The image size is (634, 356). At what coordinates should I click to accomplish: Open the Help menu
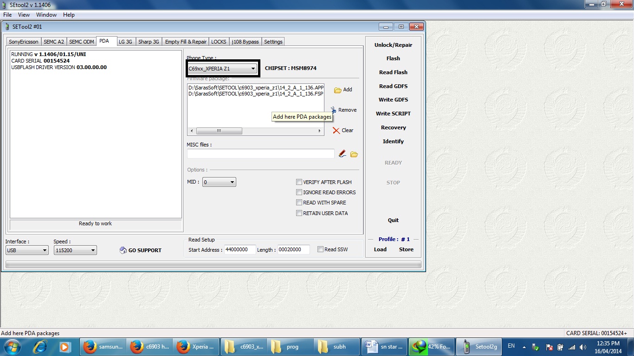click(x=69, y=15)
